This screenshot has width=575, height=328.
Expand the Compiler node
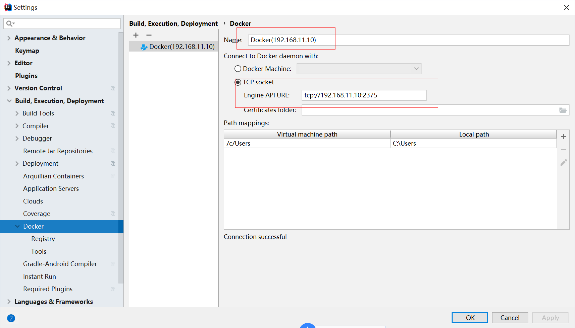(x=17, y=126)
